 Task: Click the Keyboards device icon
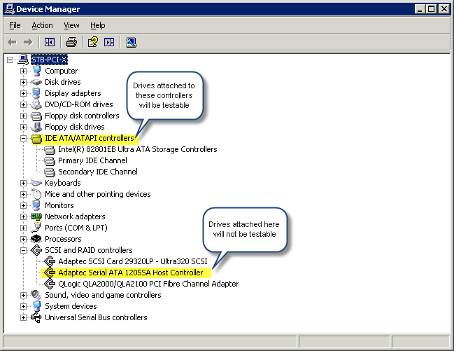pos(36,183)
